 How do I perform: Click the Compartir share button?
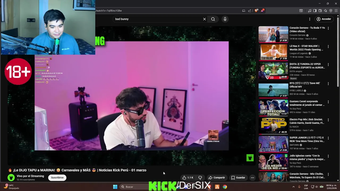(x=217, y=178)
